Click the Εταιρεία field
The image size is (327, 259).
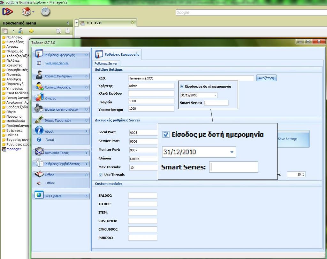click(151, 101)
